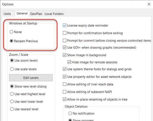The height and width of the screenshot is (121, 153).
Task: Click the Edit Levels button
Action: click(x=31, y=78)
